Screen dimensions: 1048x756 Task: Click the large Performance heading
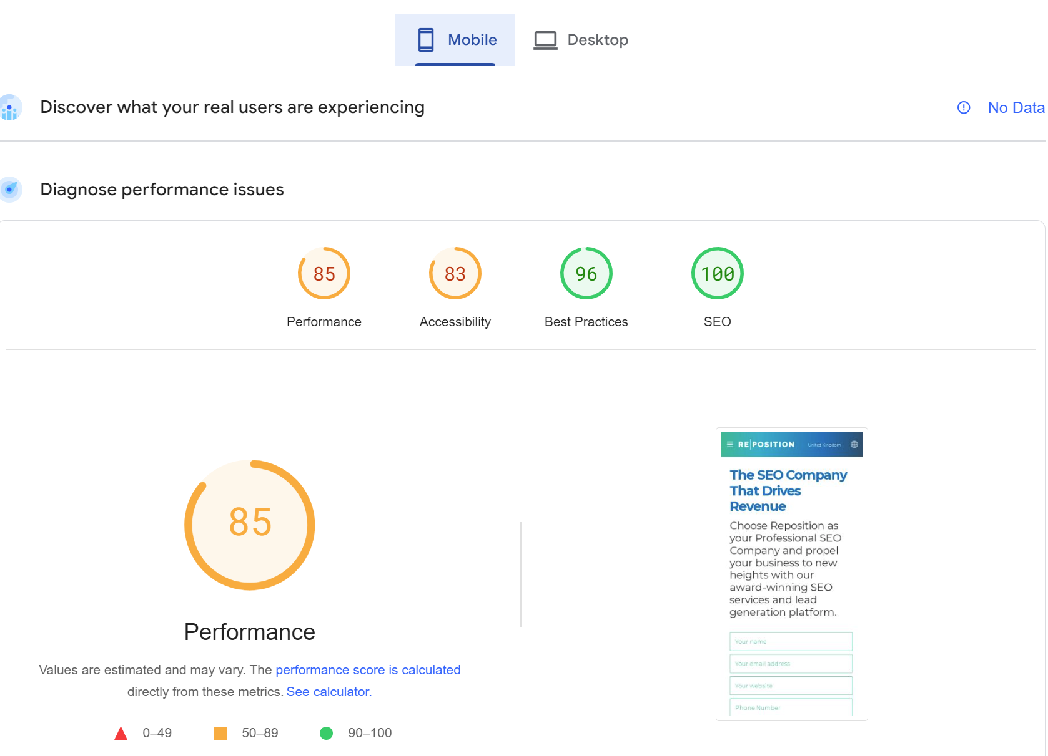[250, 632]
